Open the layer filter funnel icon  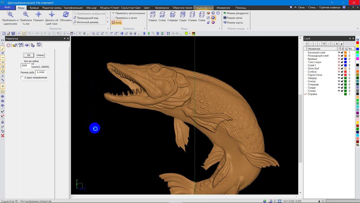click(x=324, y=44)
